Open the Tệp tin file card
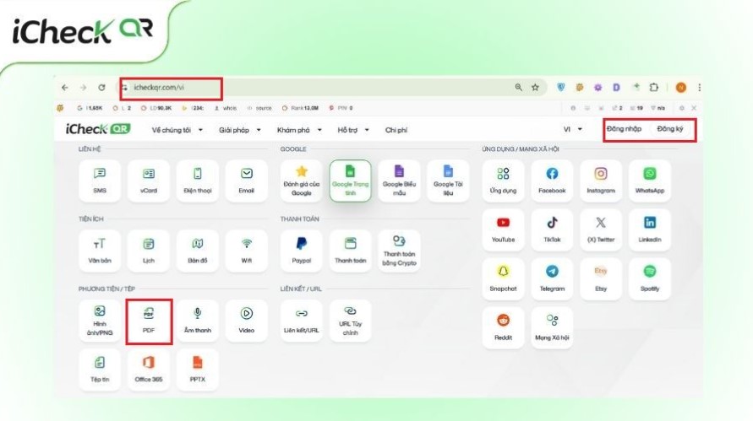Viewport: 753px width, 421px height. click(x=100, y=370)
